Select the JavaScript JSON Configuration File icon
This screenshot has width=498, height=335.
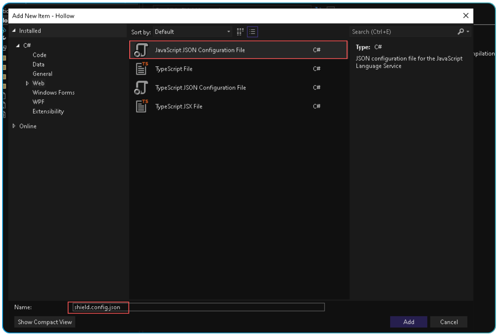[x=141, y=50]
